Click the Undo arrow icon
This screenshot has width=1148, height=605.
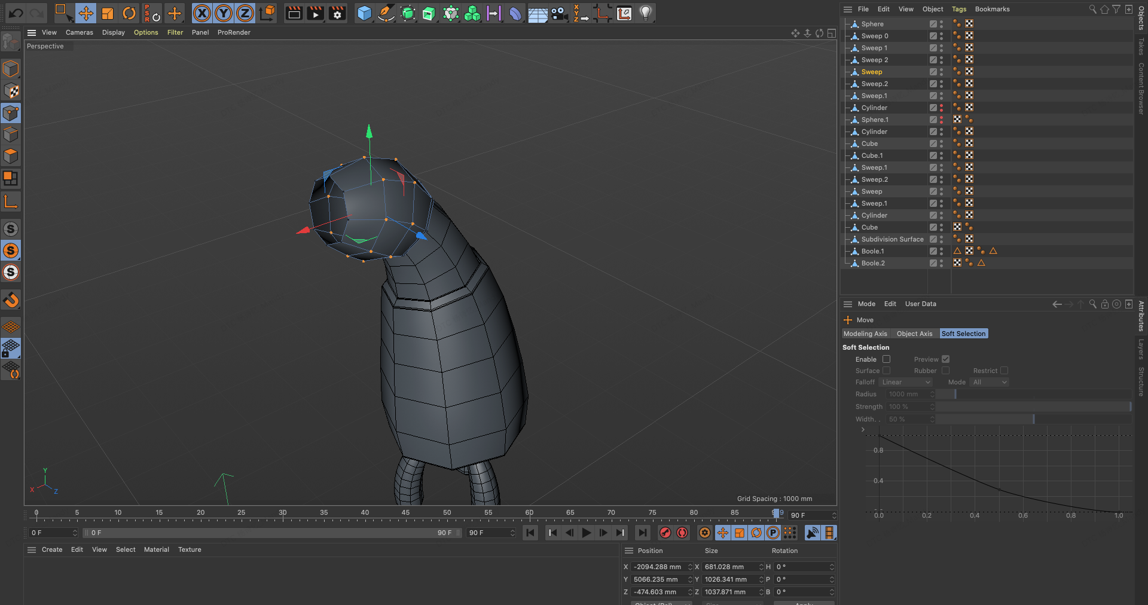tap(16, 13)
